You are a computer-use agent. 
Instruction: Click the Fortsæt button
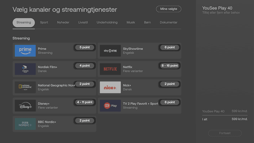pos(225,133)
